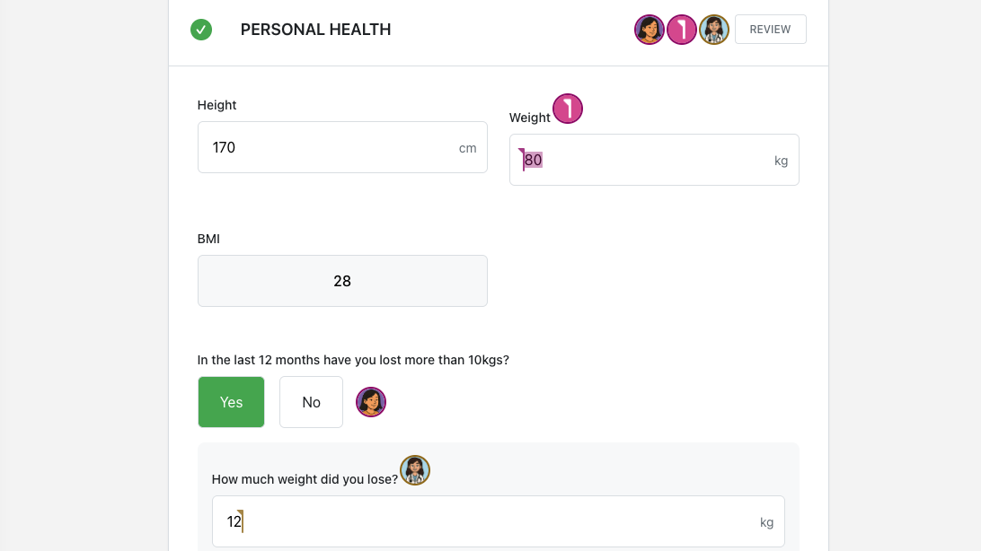
Task: Click the BMI value field
Action: pos(342,281)
